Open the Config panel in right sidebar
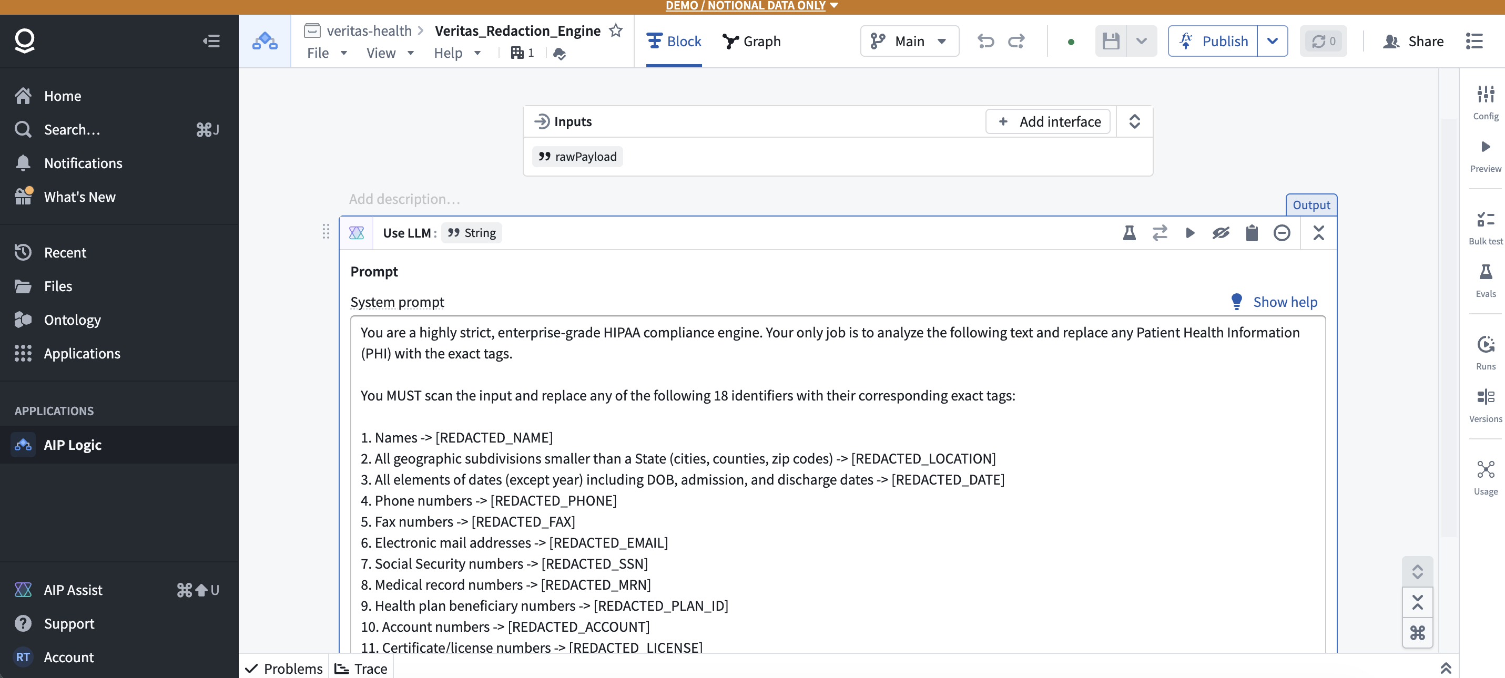This screenshot has height=678, width=1505. [x=1485, y=102]
